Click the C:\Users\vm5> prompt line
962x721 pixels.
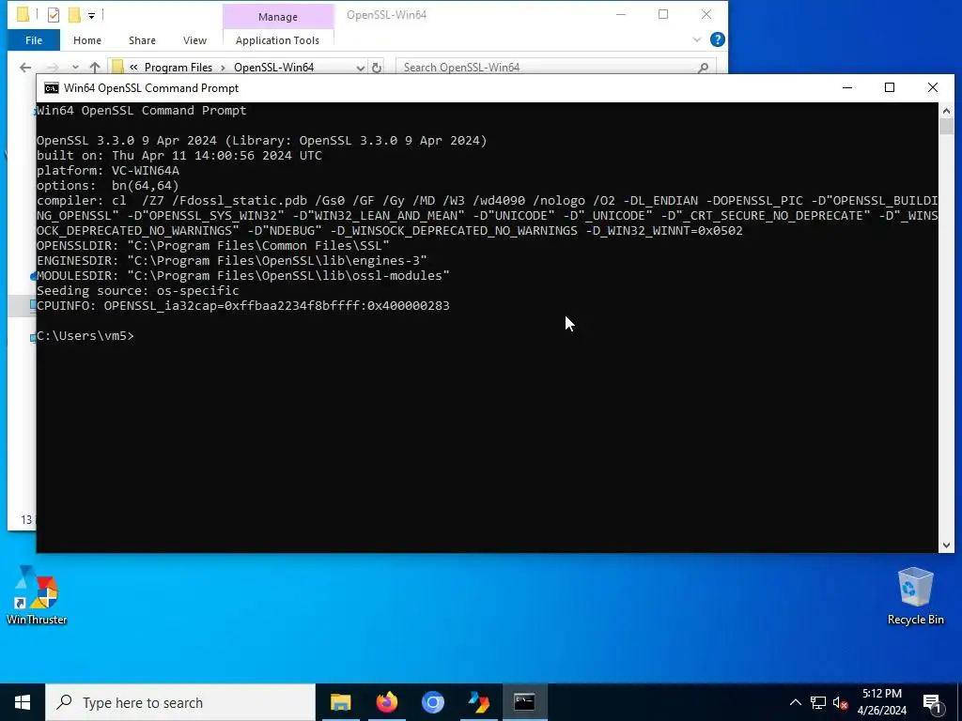click(x=85, y=336)
